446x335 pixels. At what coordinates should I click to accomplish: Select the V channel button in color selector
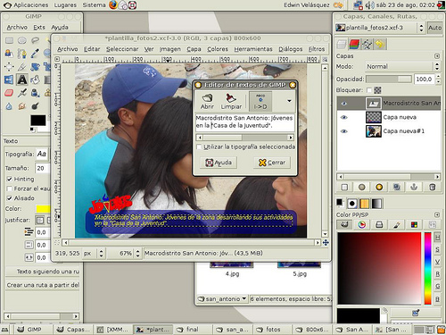click(437, 262)
